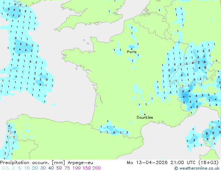
Task: Click the 0.5 legend value
Action: [6, 168]
